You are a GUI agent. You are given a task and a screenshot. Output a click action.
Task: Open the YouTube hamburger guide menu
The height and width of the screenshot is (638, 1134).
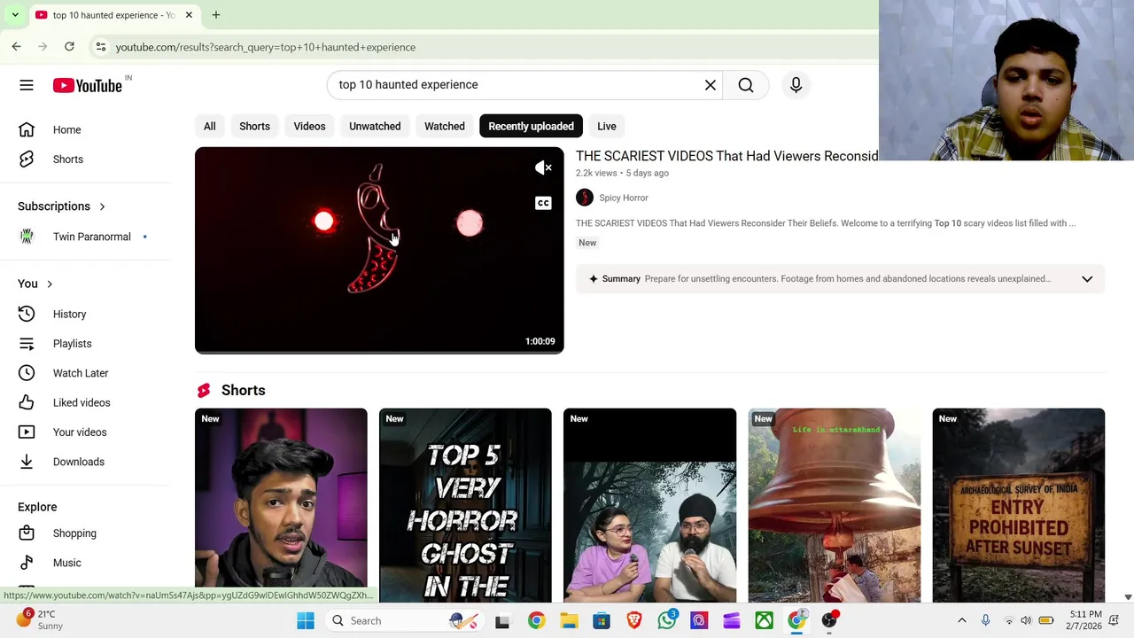click(27, 85)
